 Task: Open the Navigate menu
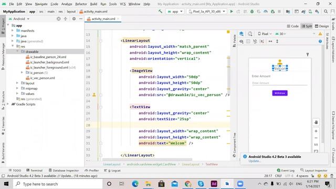(x=41, y=4)
